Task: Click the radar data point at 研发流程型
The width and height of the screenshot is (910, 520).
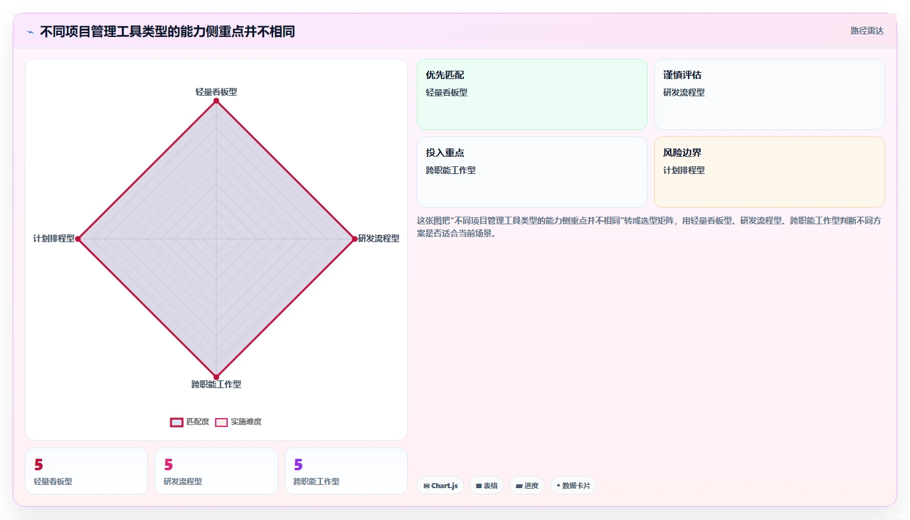Action: [x=355, y=239]
